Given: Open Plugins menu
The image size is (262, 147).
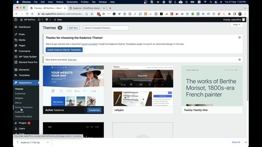Looking at the screenshot, I should point(23,123).
